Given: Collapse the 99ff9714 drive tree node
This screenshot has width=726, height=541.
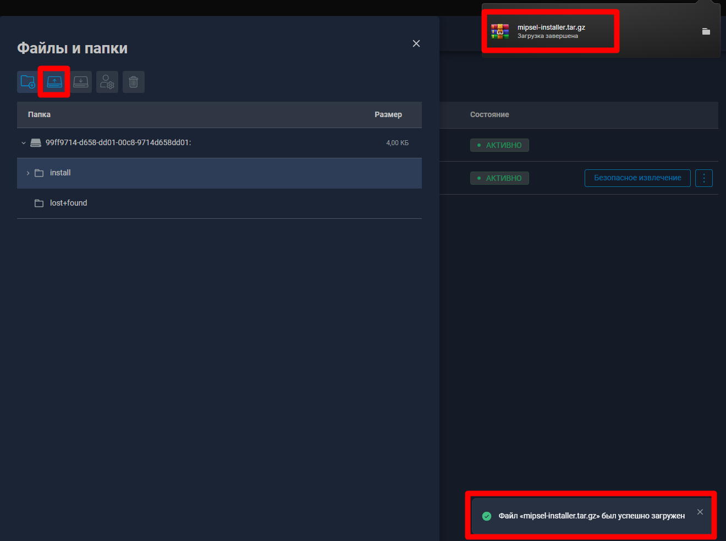Looking at the screenshot, I should tap(24, 143).
